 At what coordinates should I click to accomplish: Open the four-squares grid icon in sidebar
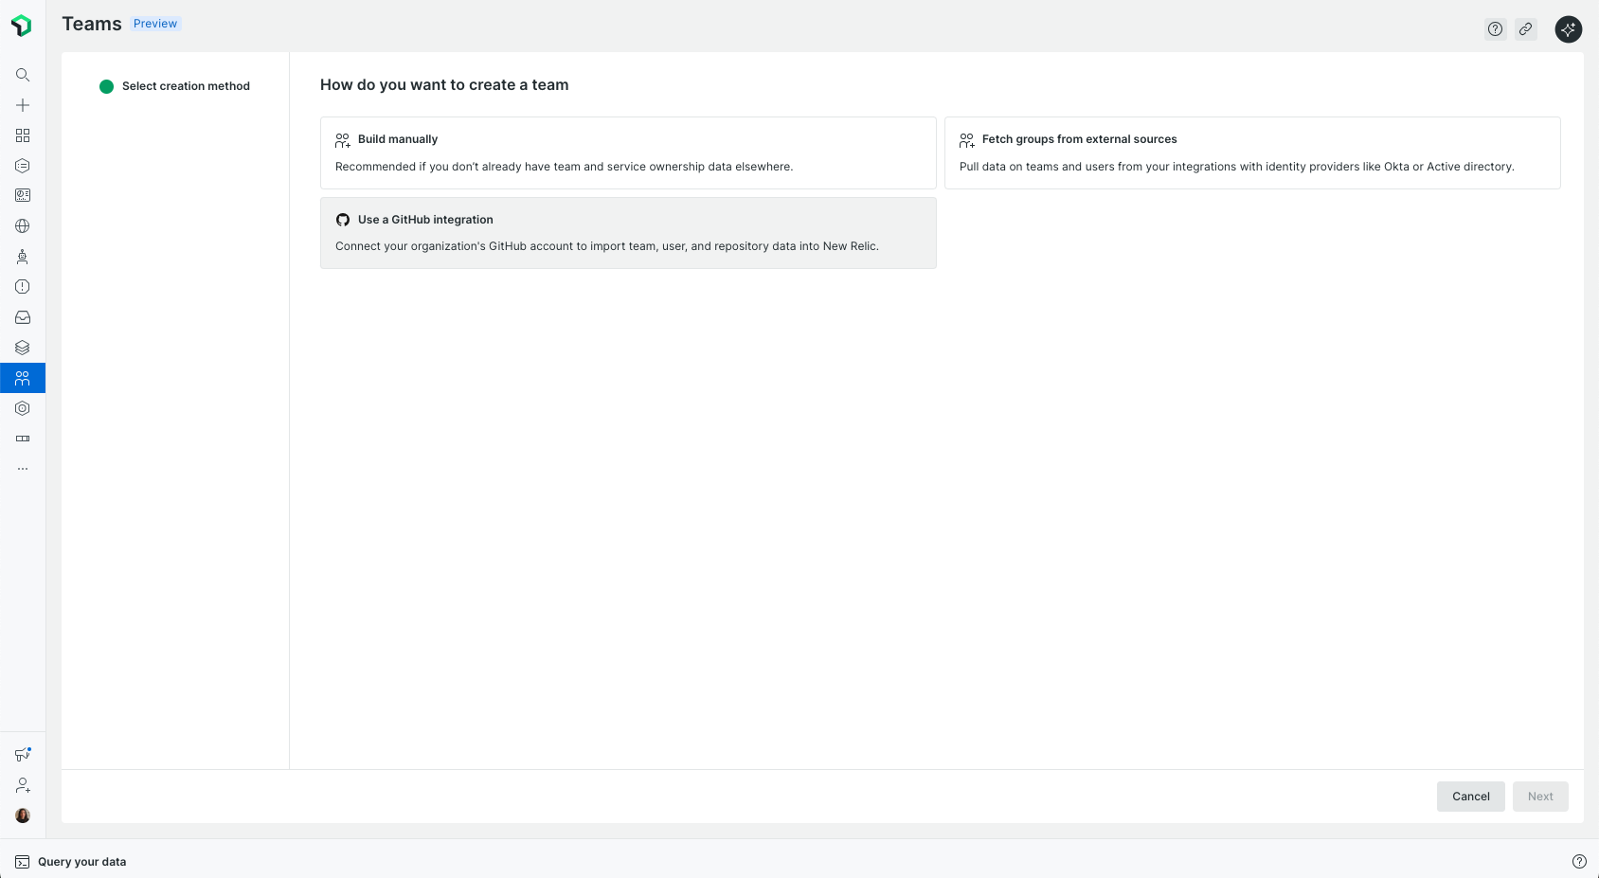23,135
